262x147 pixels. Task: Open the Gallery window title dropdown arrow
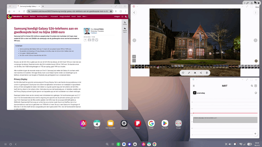(x=137, y=6)
